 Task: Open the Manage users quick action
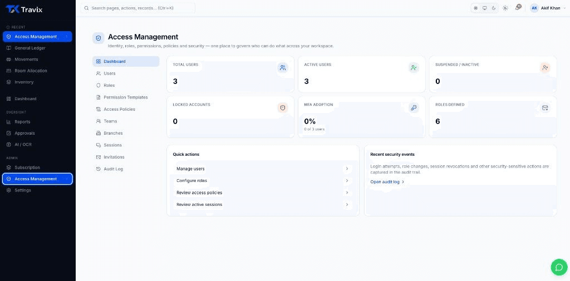[x=263, y=169]
